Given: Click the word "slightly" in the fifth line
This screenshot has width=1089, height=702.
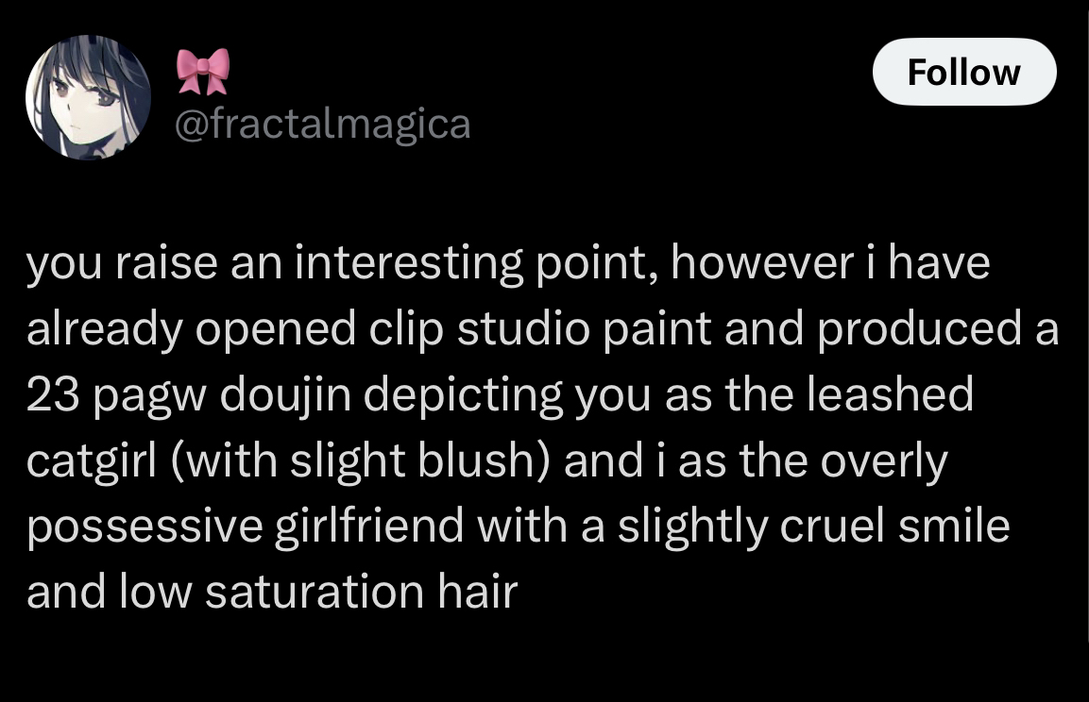Looking at the screenshot, I should pyautogui.click(x=692, y=526).
